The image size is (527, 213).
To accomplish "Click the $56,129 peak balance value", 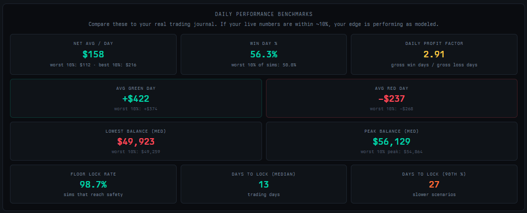I will coord(392,142).
